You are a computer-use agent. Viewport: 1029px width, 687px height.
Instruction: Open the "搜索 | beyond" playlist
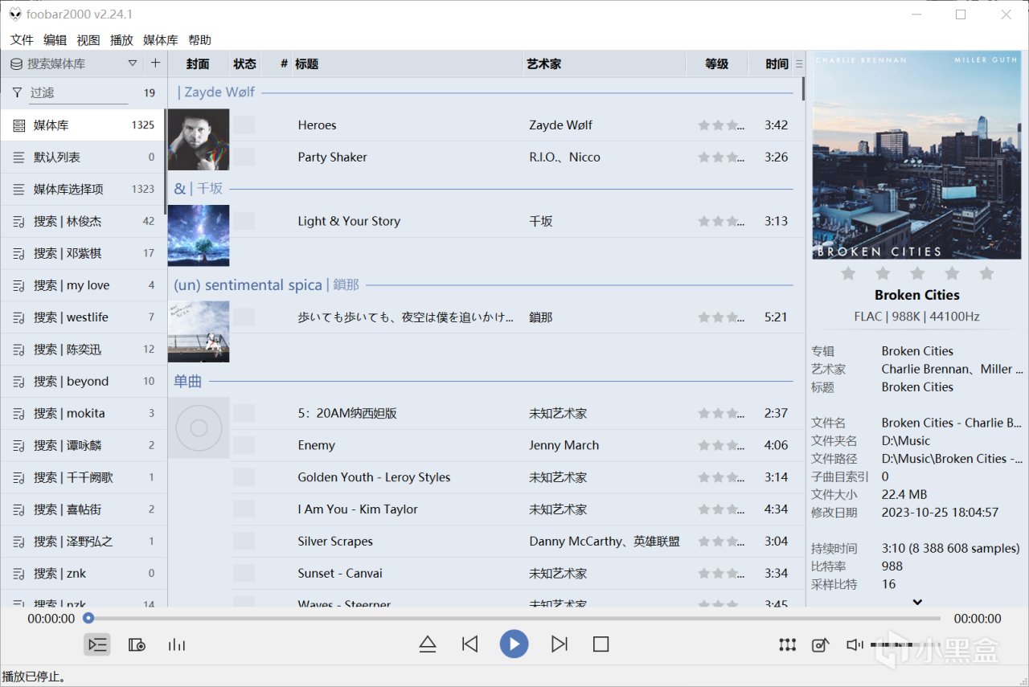click(84, 381)
